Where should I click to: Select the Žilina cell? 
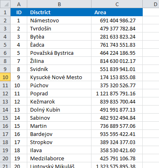[x=59, y=61]
